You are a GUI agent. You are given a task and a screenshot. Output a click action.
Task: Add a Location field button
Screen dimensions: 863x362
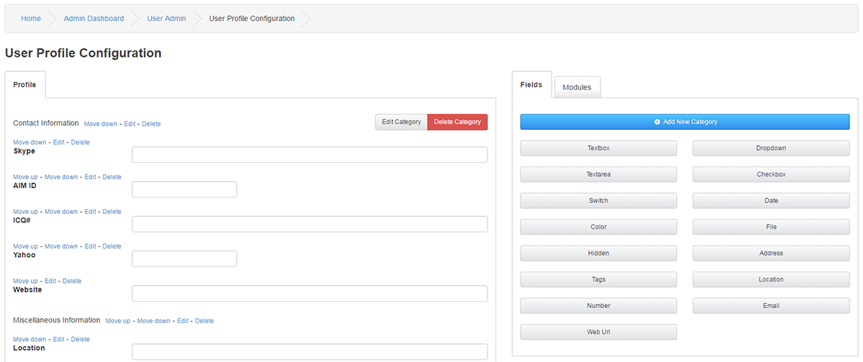pos(771,279)
